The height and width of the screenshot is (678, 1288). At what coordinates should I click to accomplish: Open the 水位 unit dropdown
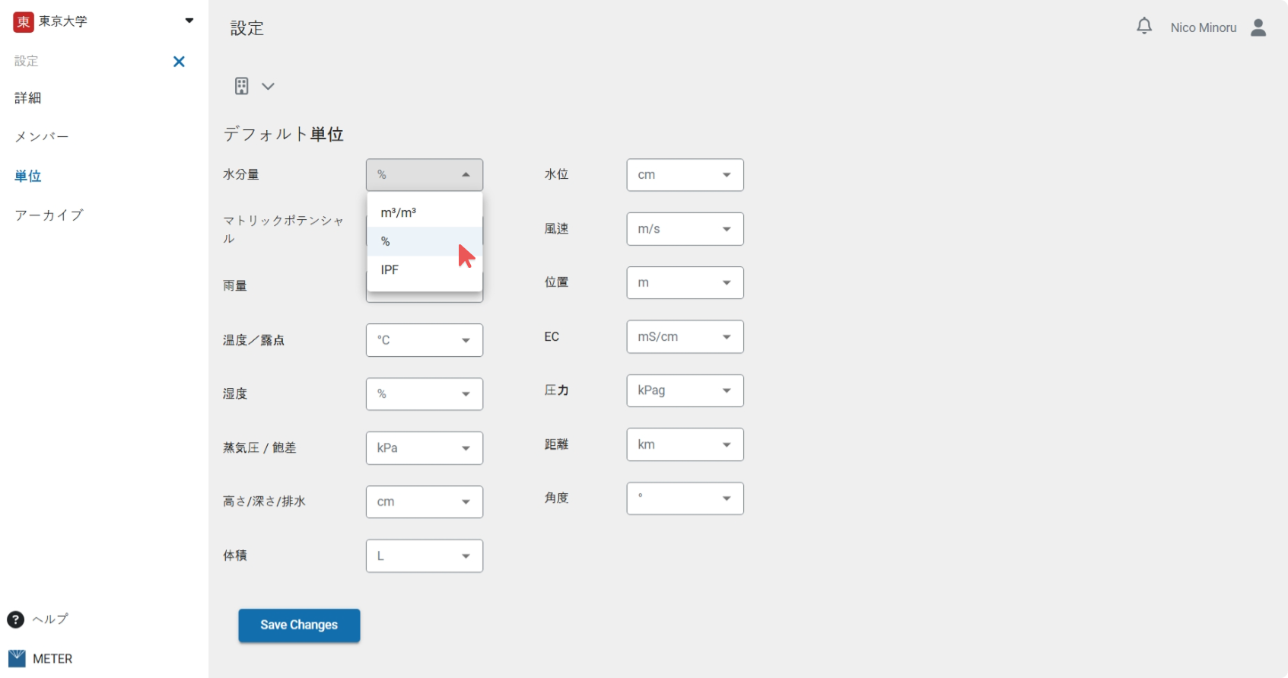[x=685, y=175]
